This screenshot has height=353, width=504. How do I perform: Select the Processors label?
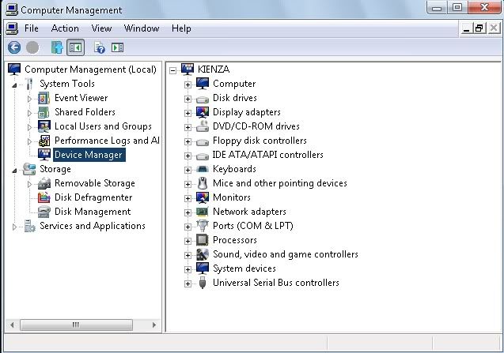(235, 240)
